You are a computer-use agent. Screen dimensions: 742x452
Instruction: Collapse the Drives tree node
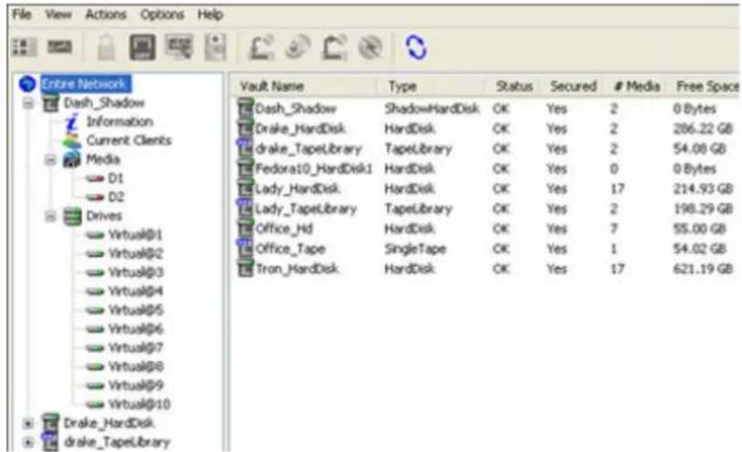click(x=50, y=216)
